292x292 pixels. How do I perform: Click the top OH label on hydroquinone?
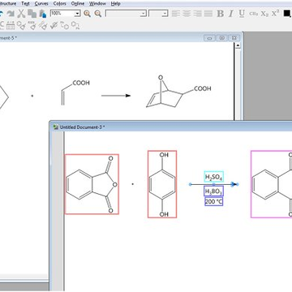pos(164,155)
